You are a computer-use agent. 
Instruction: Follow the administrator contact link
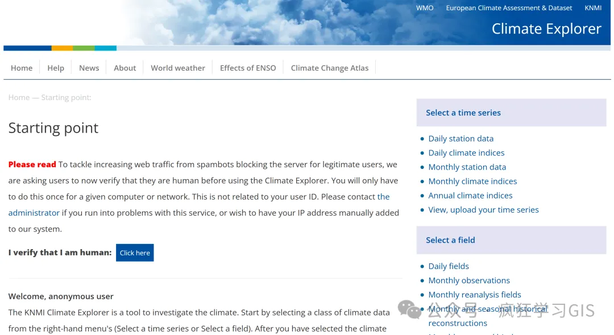(x=34, y=213)
